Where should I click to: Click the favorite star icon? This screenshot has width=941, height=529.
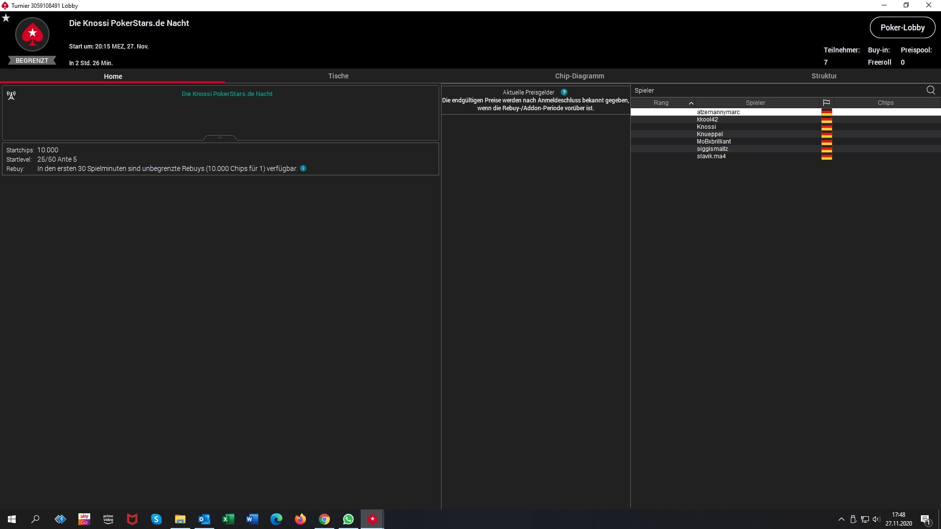pyautogui.click(x=6, y=18)
